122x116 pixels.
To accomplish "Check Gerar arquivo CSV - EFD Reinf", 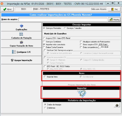I will pyautogui.click(x=81, y=45).
